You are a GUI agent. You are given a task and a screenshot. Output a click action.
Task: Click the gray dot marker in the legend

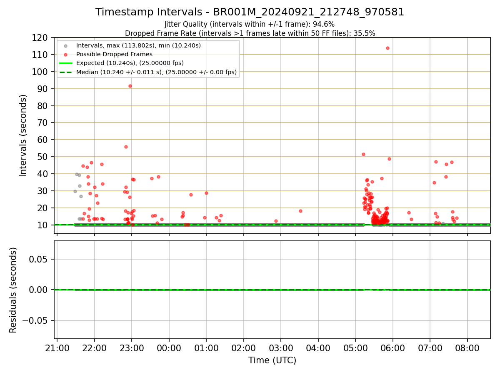pyautogui.click(x=65, y=46)
